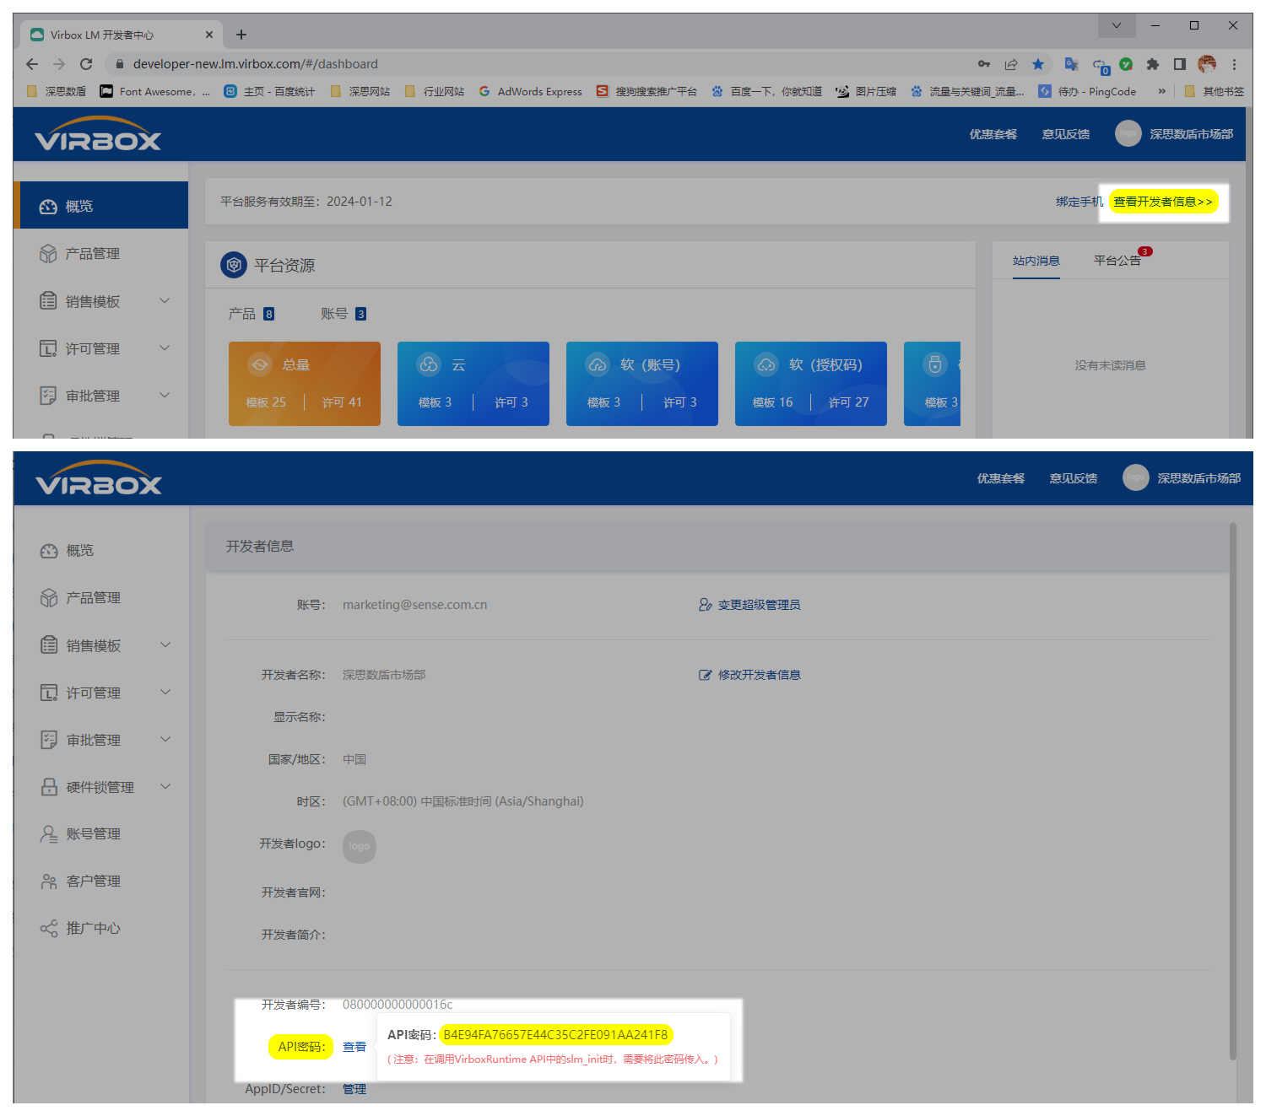
Task: Click the 平台资源 section icon
Action: (234, 265)
